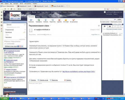Toggle the checkbox above the Yandex logo
The width and height of the screenshot is (125, 100).
click(4, 12)
